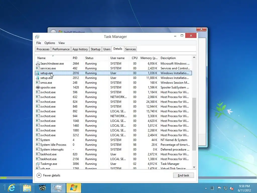This screenshot has width=257, height=193.
Task: Switch to the Performance tab
Action: point(61,49)
